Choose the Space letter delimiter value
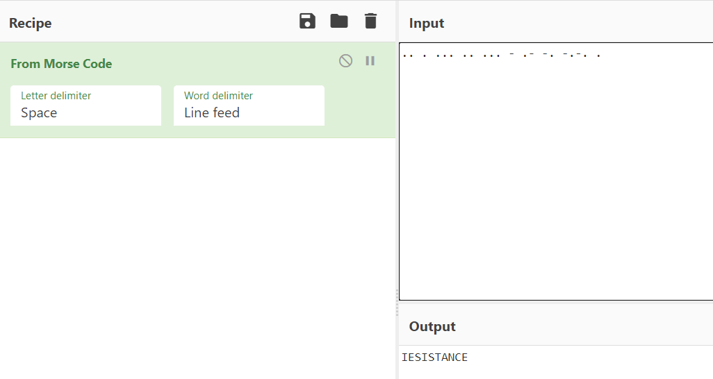The width and height of the screenshot is (713, 379). point(39,112)
